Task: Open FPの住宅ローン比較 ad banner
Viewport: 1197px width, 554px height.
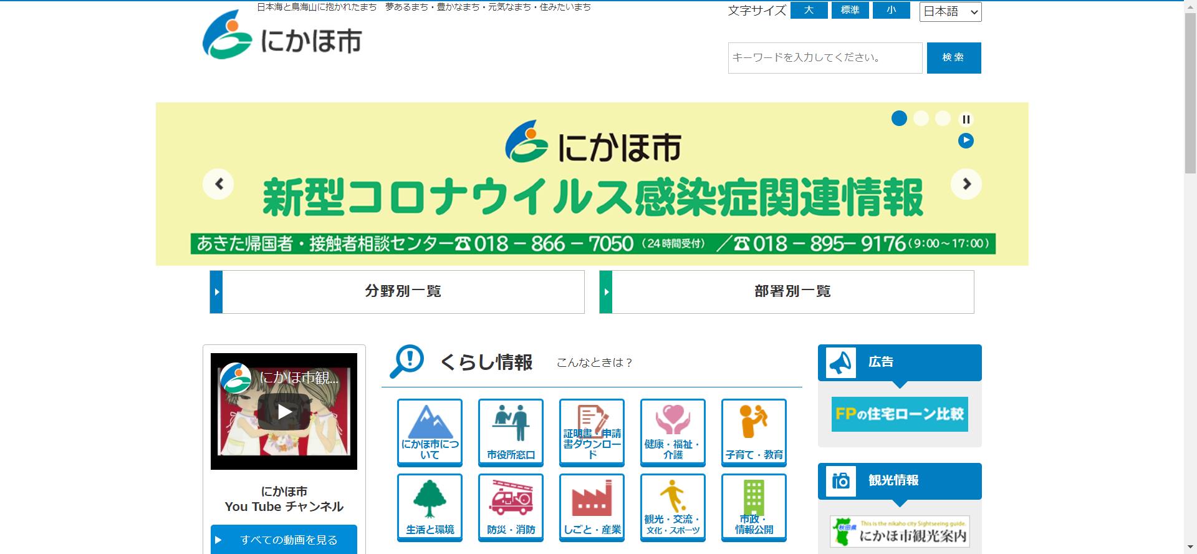Action: pyautogui.click(x=900, y=414)
